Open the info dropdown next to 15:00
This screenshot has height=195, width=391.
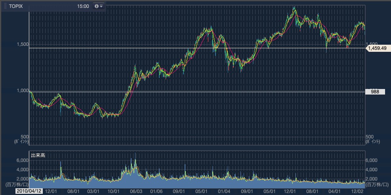tap(99, 6)
